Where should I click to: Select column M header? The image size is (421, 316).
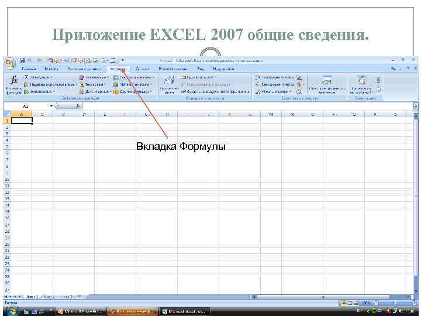coord(271,115)
